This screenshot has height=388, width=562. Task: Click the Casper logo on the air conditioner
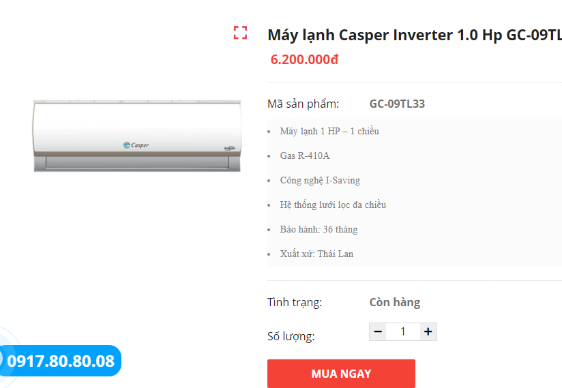136,145
